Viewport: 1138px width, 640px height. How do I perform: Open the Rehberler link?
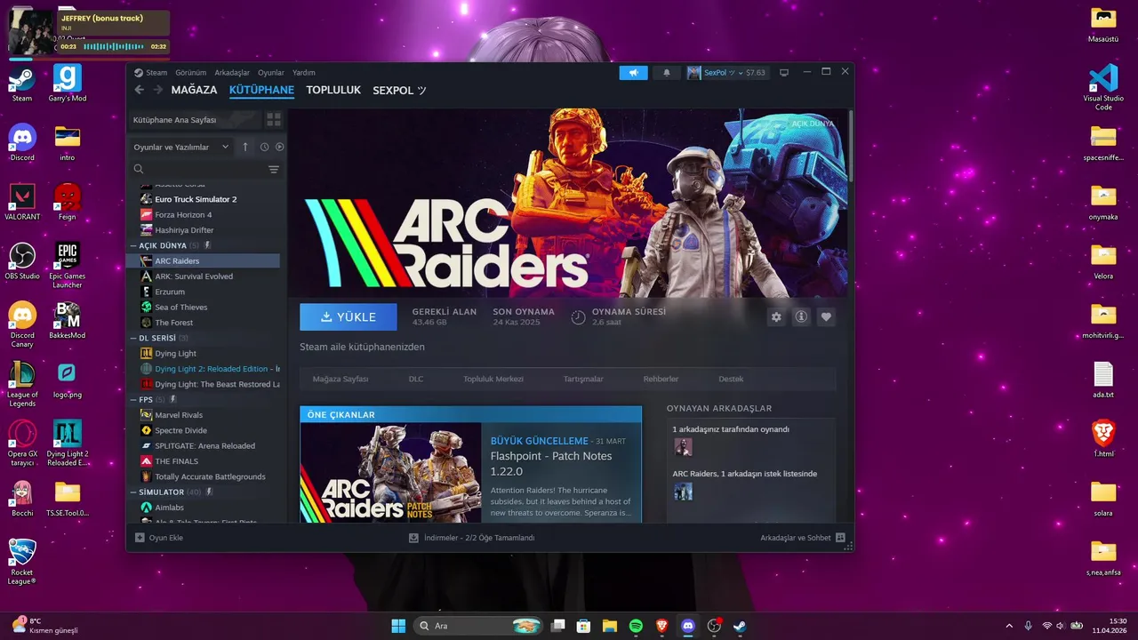[661, 379]
